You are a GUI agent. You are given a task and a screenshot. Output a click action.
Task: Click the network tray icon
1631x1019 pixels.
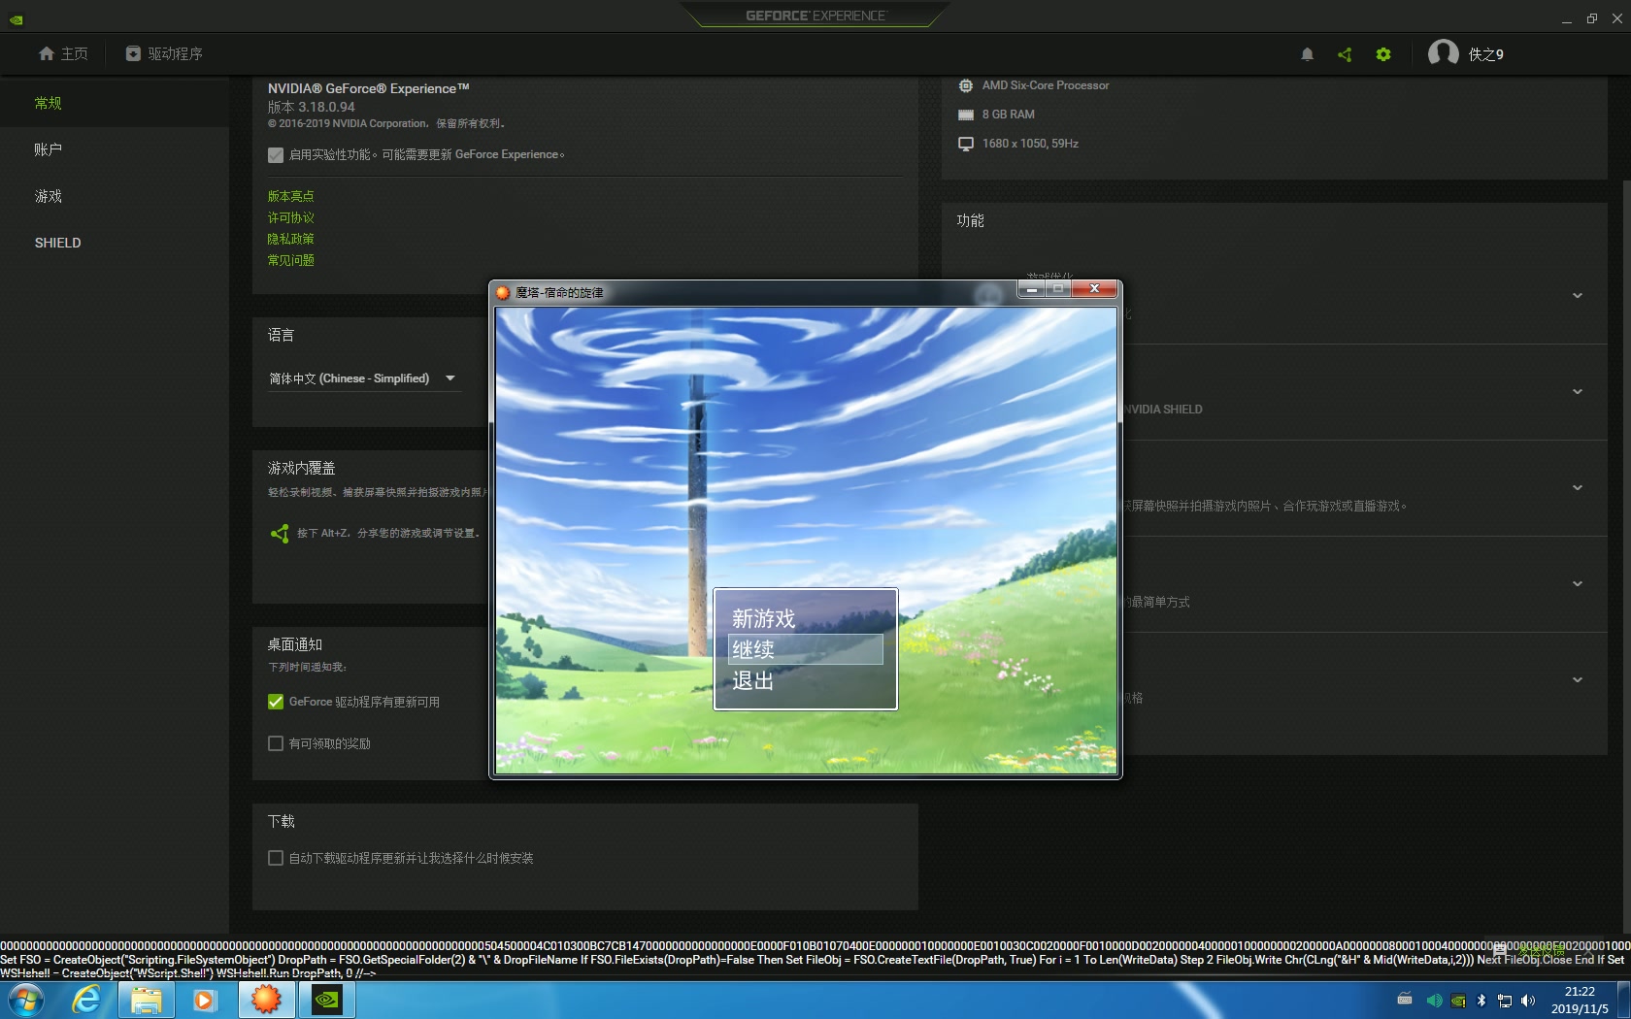[x=1505, y=1001]
